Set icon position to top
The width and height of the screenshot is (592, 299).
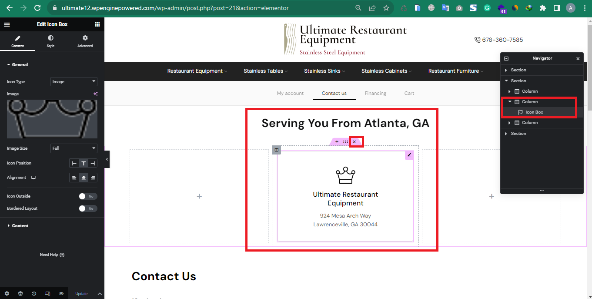[84, 163]
